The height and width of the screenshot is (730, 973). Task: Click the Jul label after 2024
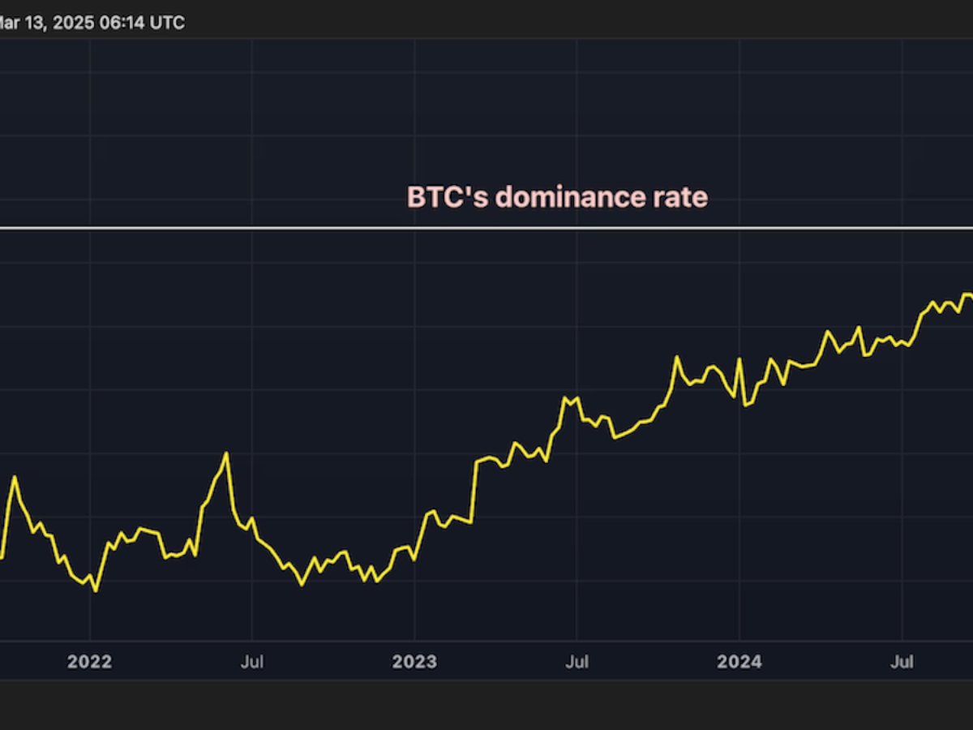tap(902, 662)
